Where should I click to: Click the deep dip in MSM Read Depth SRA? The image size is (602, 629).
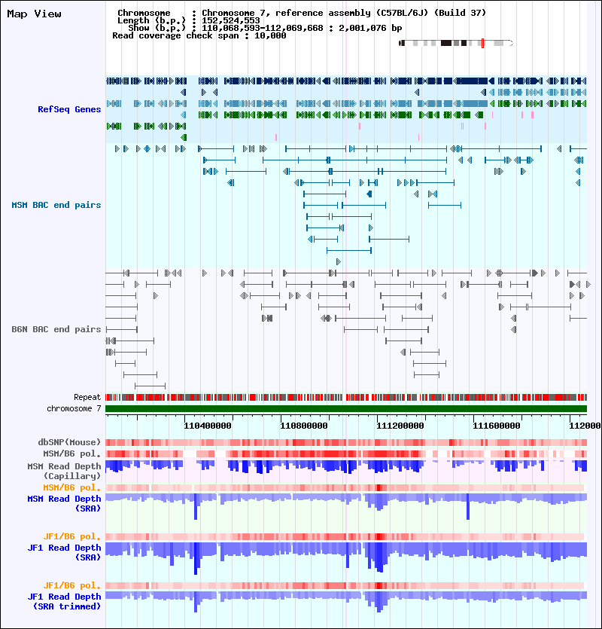tap(196, 508)
